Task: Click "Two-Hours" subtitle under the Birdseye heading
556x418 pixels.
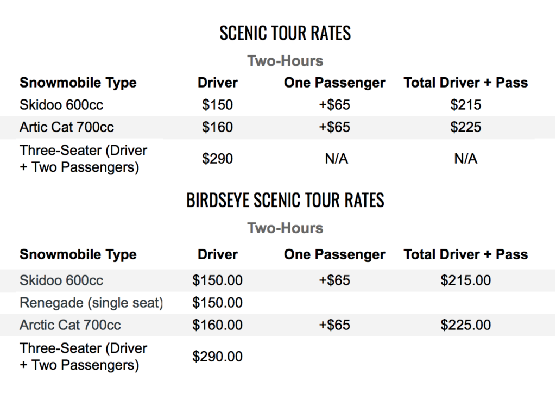Action: pos(285,228)
